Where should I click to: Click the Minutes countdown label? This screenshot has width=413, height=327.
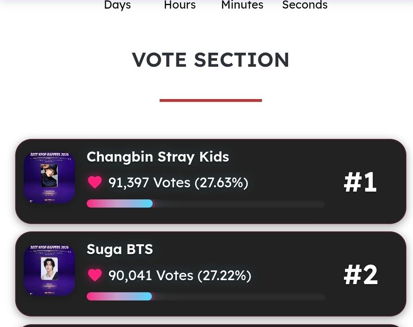(242, 5)
